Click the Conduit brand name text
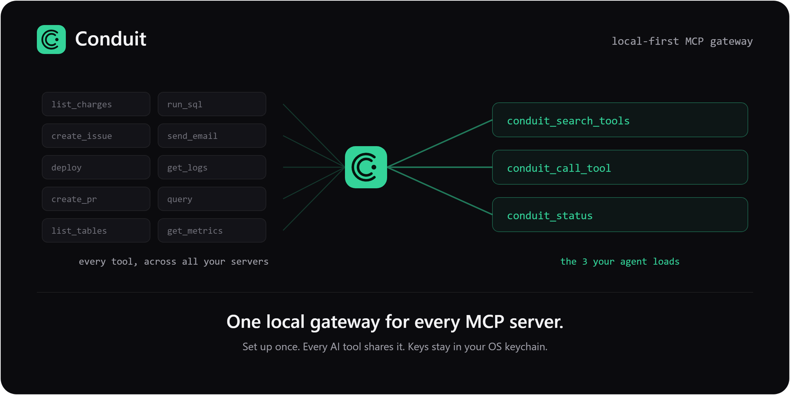This screenshot has height=395, width=790. coord(111,39)
